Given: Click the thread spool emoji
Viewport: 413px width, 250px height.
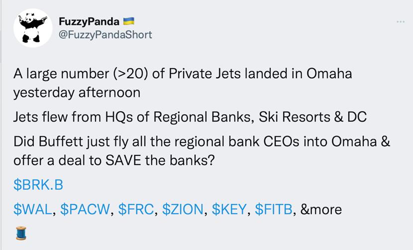Looking at the screenshot, I should tap(21, 233).
